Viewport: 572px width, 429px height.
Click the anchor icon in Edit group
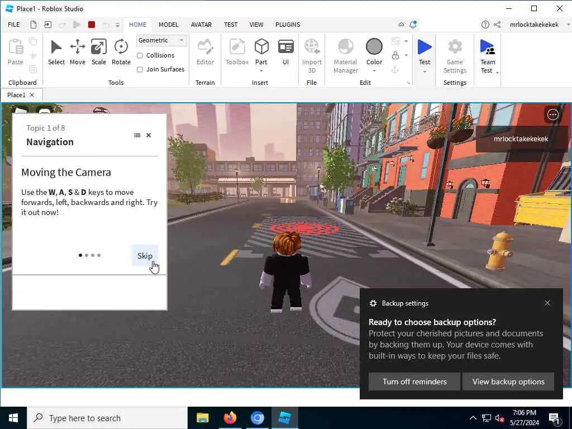[395, 69]
